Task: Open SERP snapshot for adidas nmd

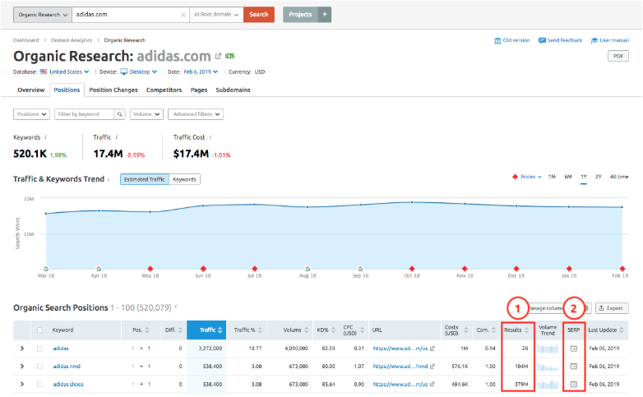Action: 574,366
